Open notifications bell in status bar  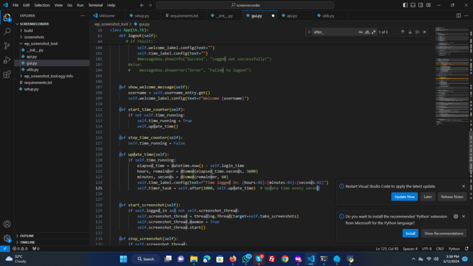point(467,248)
